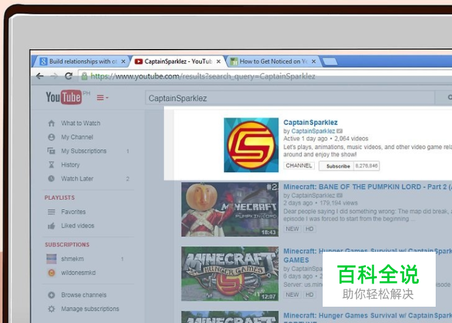Viewport: 452px width, 323px height.
Task: Open the YouTube logo home link
Action: tap(64, 97)
